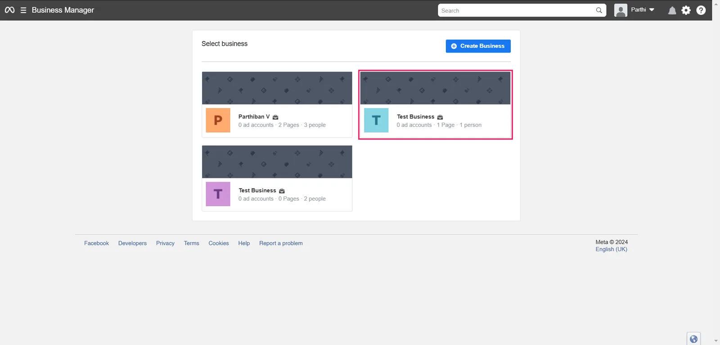Click Report a problem link
This screenshot has height=345, width=720.
click(281, 243)
